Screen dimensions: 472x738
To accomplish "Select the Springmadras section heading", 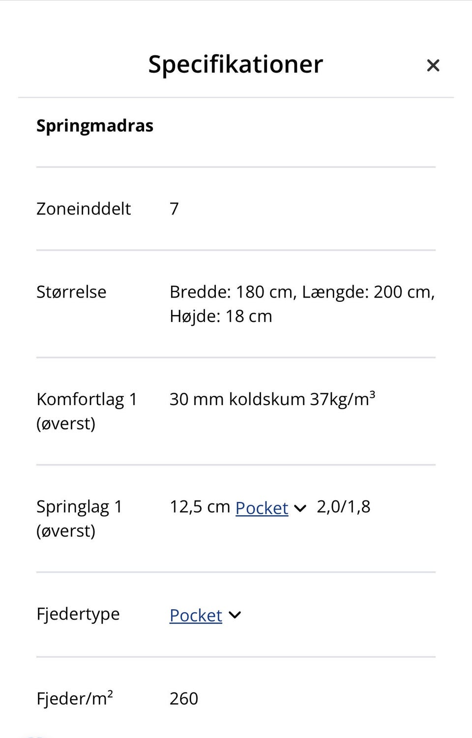I will pos(95,126).
